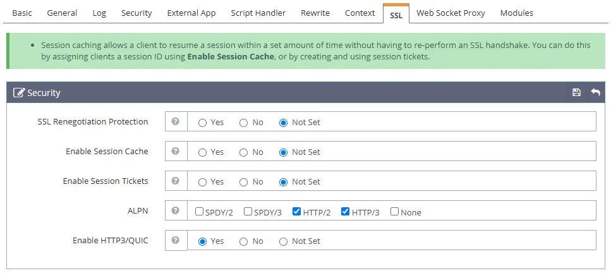Switch to the Web Socket Proxy tab

pyautogui.click(x=451, y=13)
